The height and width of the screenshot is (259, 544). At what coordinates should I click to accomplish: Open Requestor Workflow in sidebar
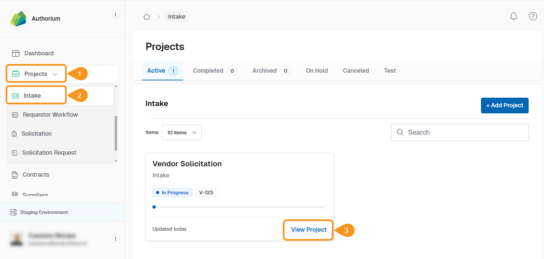(x=50, y=115)
